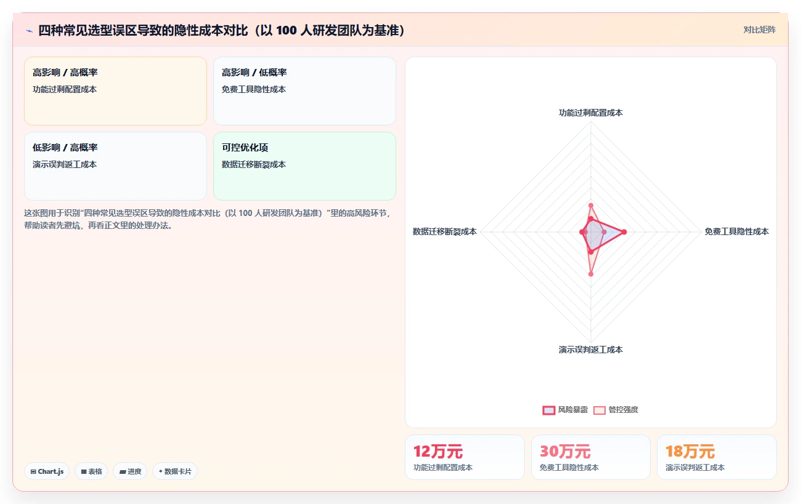Screen dimensions: 801x504
Task: Click the 对比矩阵 label in header
Action: point(759,30)
